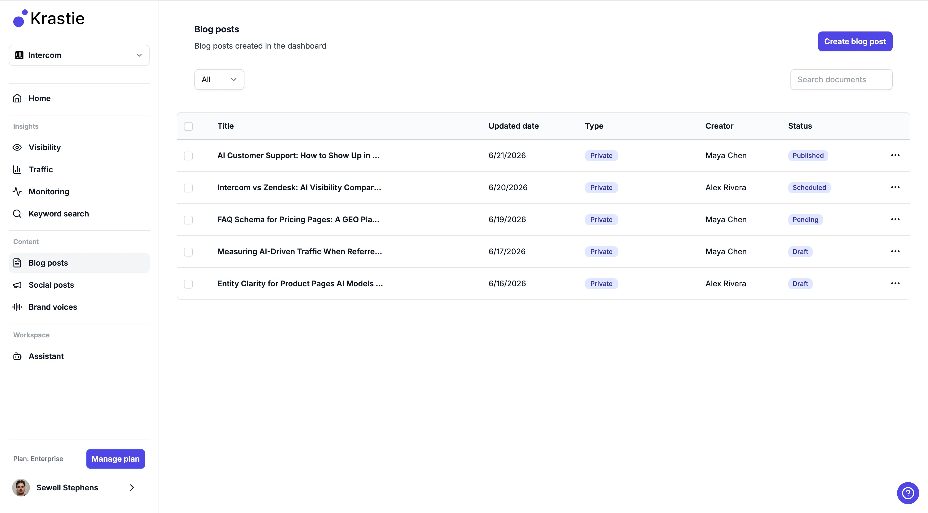Image resolution: width=928 pixels, height=513 pixels.
Task: Click the Updated date column header
Action: [x=513, y=126]
